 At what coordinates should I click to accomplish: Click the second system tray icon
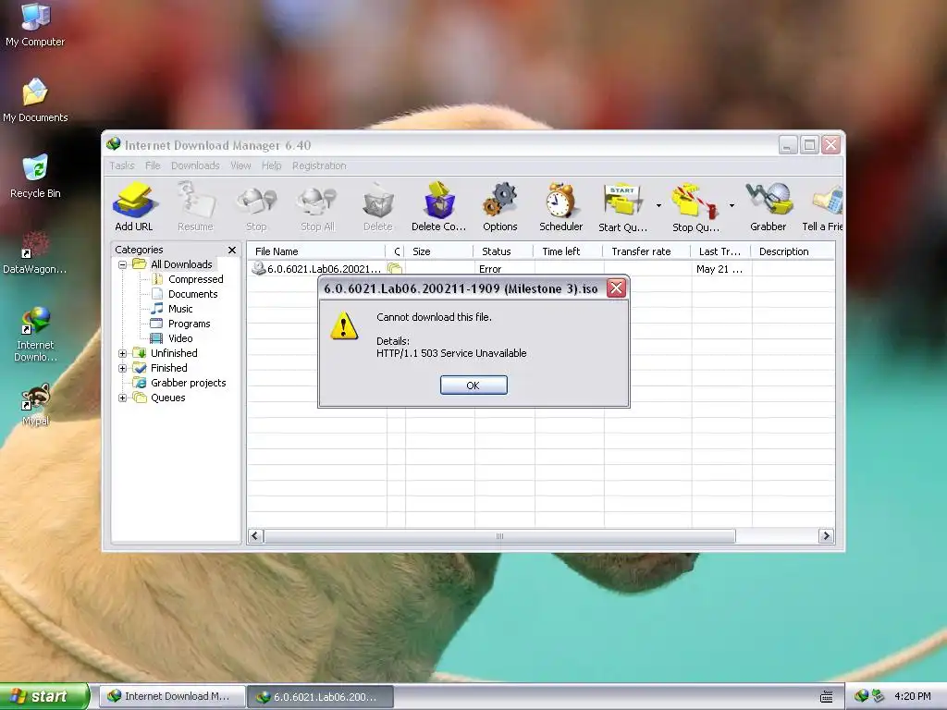[x=877, y=696]
